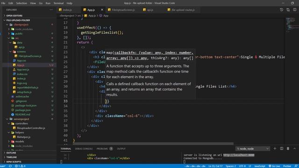Expand the NPM Scripts section
Image resolution: width=299 pixels, height=168 pixels.
pos(14,162)
